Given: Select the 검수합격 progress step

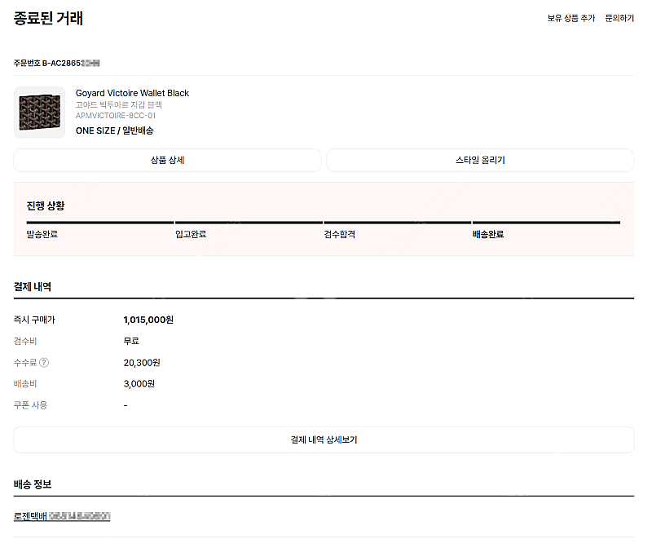Looking at the screenshot, I should (340, 234).
